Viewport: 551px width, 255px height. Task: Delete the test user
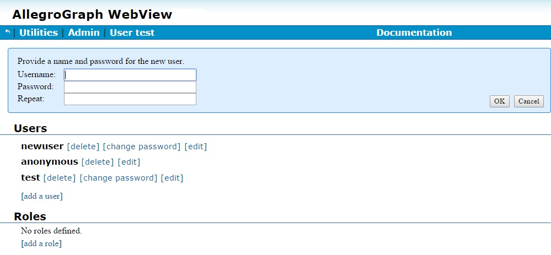[60, 178]
